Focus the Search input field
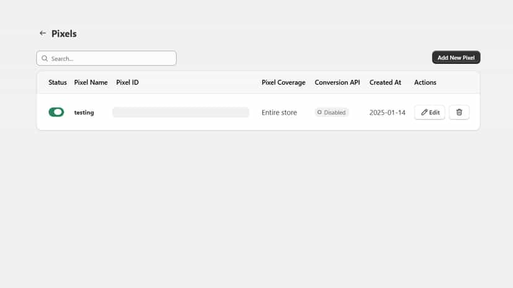 [107, 59]
